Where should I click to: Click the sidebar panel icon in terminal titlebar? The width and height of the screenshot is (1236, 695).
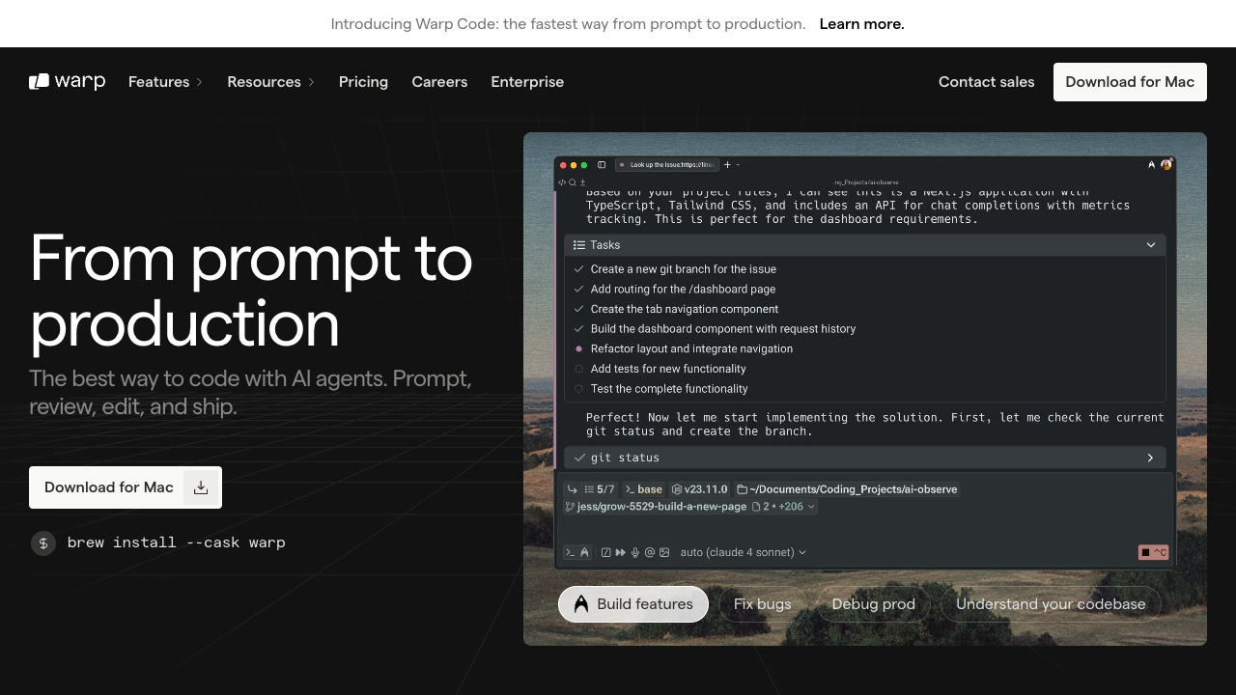(x=602, y=165)
